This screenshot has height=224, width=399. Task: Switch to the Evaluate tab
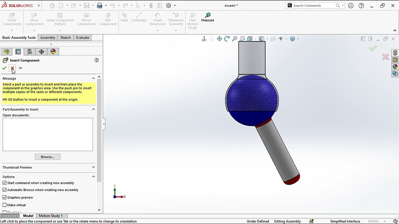point(83,38)
